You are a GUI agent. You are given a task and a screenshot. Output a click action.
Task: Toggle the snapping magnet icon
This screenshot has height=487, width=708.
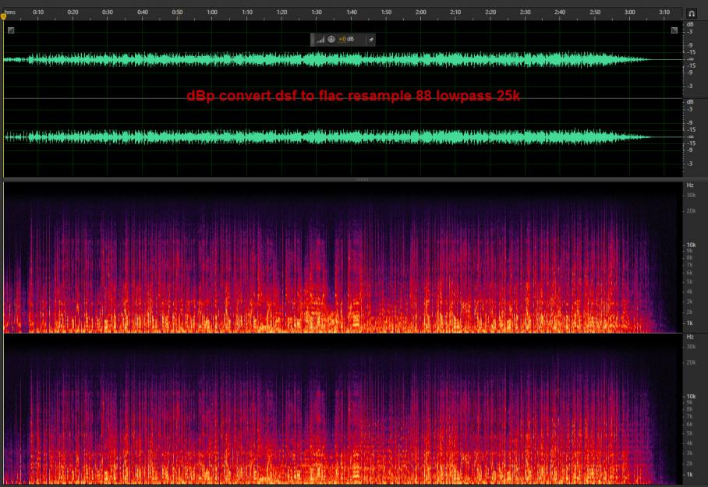tap(692, 13)
